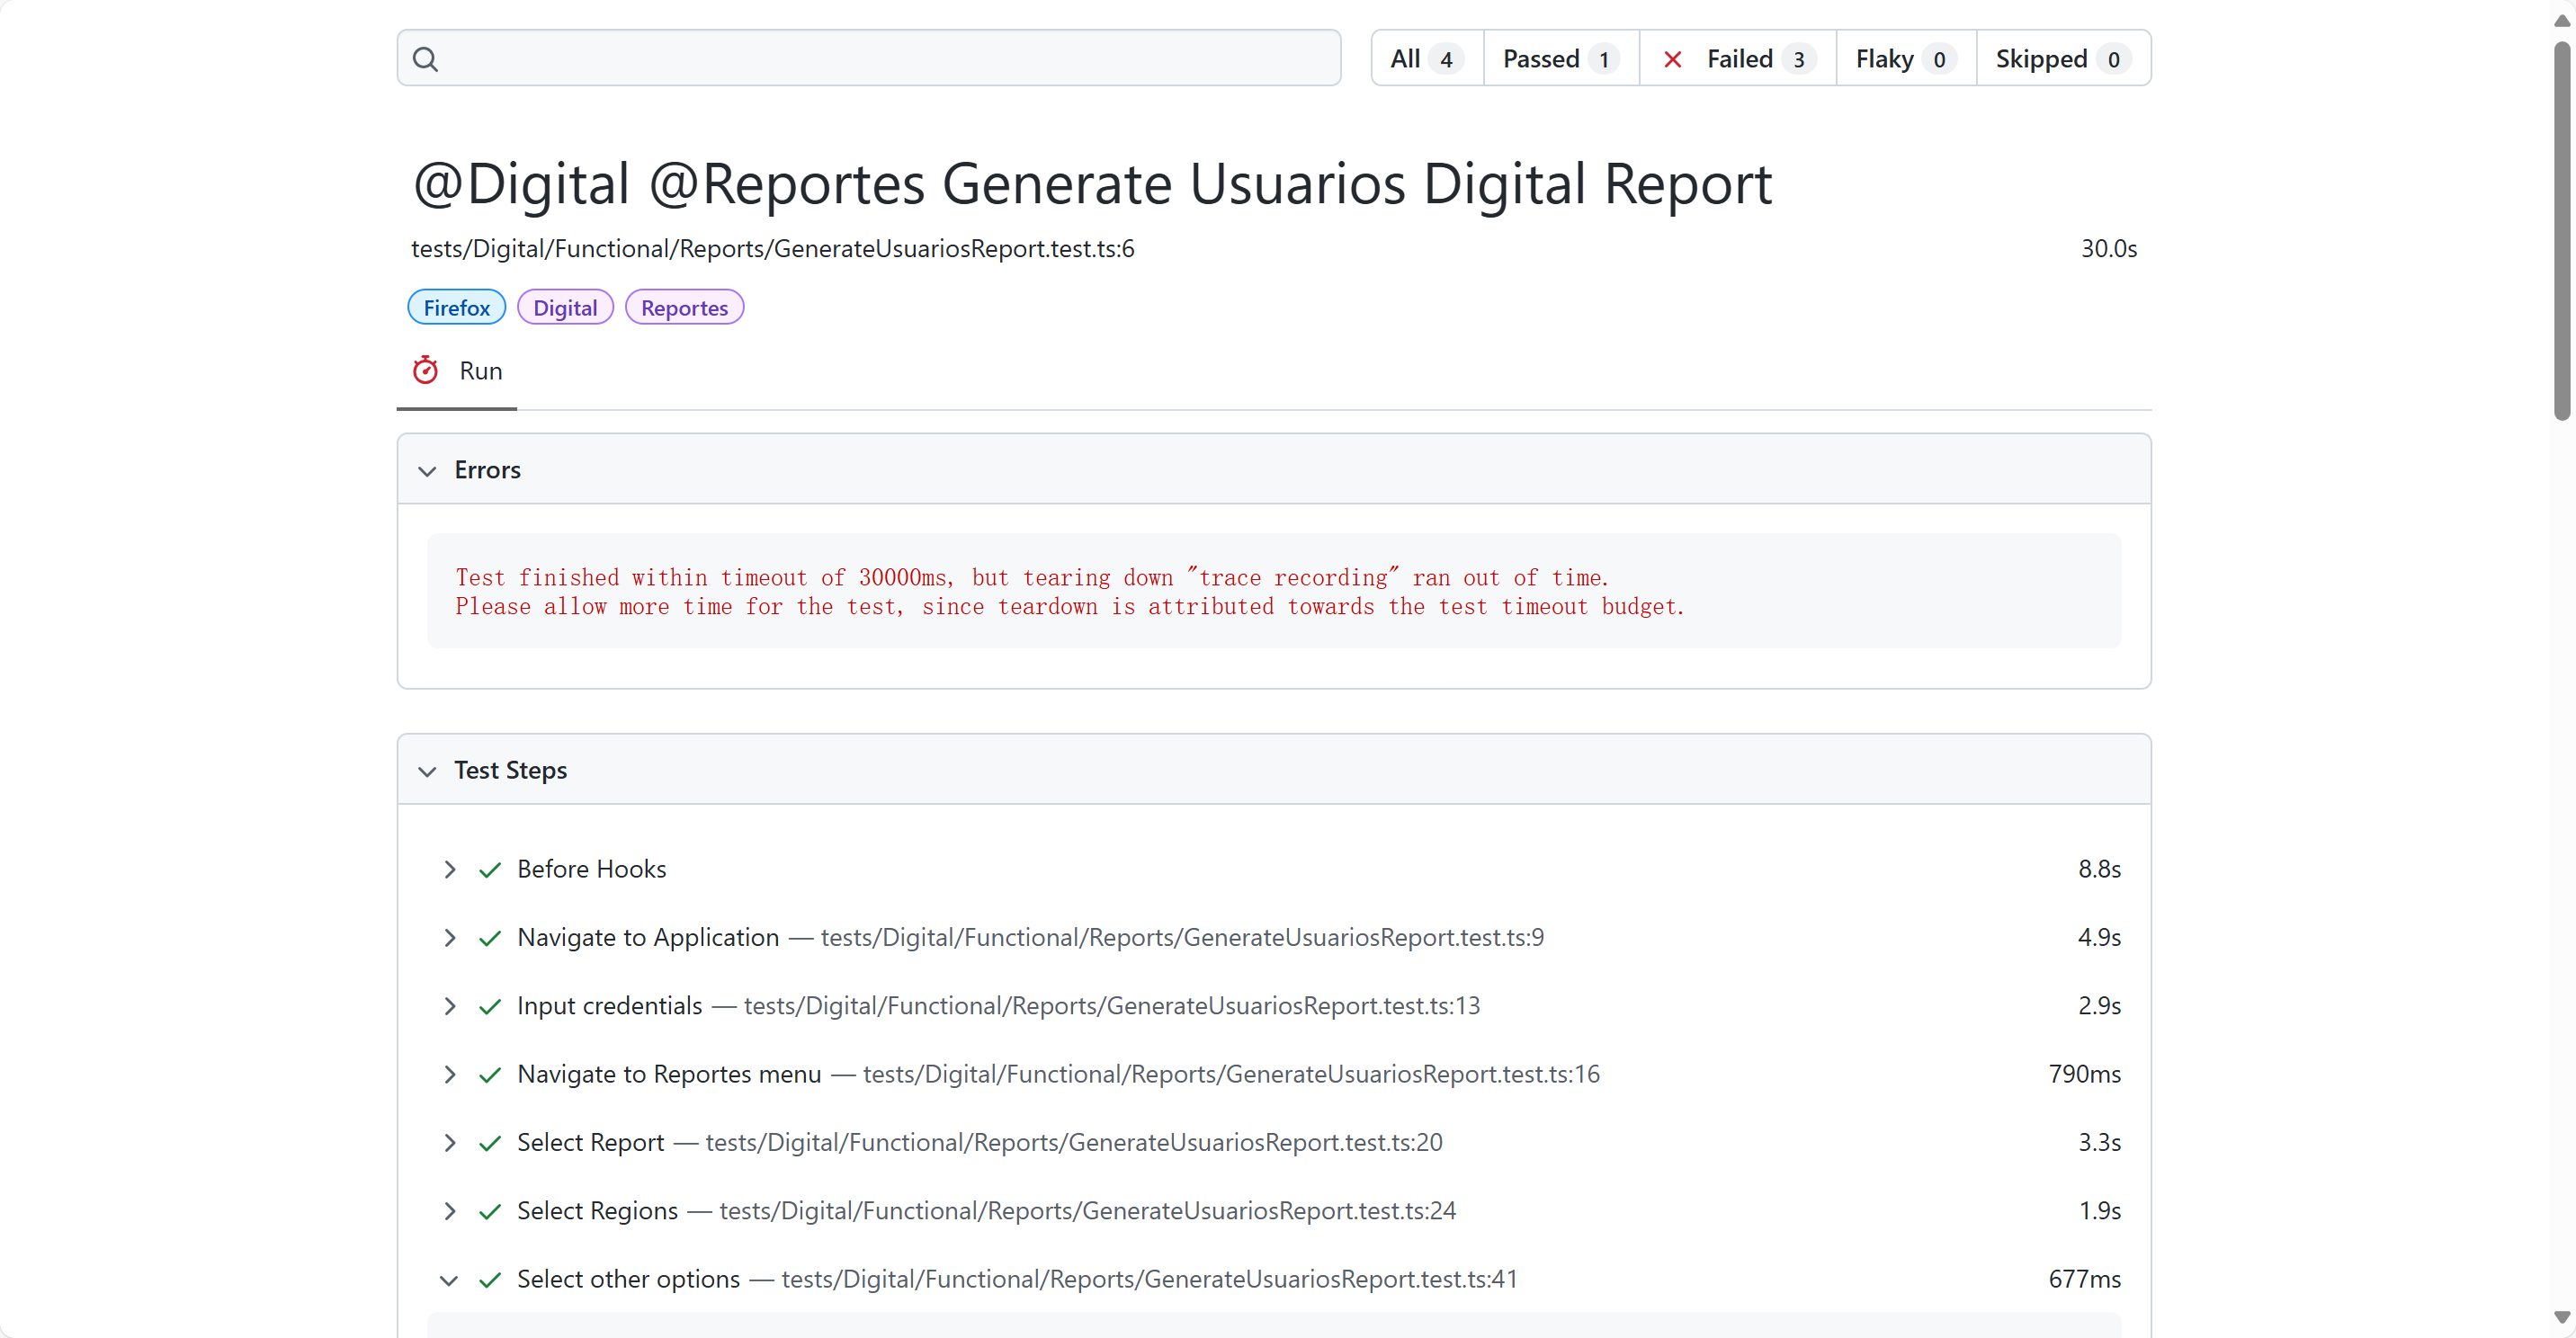Filter by Flaky tests

[1906, 59]
